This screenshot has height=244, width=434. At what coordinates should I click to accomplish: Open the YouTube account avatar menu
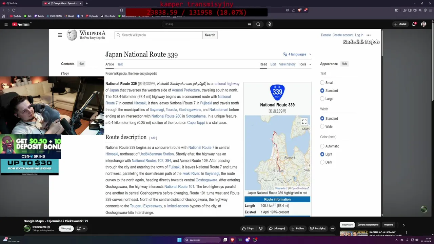(x=423, y=24)
